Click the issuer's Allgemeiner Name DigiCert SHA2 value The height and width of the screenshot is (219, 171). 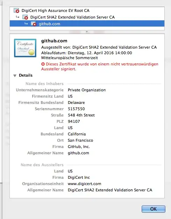click(110, 190)
